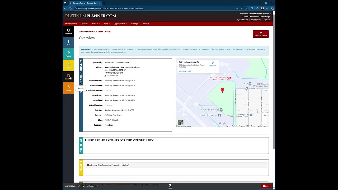Select the Infinity Flight Group marker

tap(219, 115)
